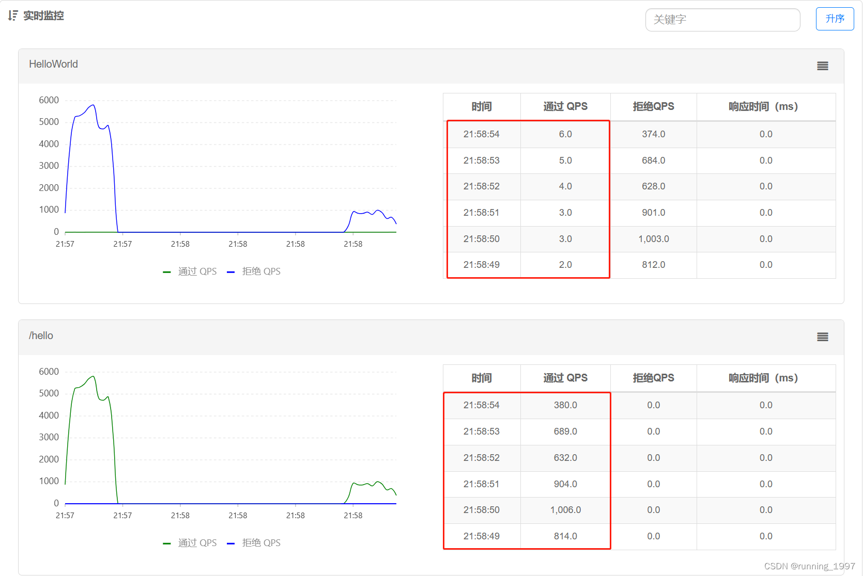
Task: Click the 374.0 rejected QPS value
Action: [654, 134]
